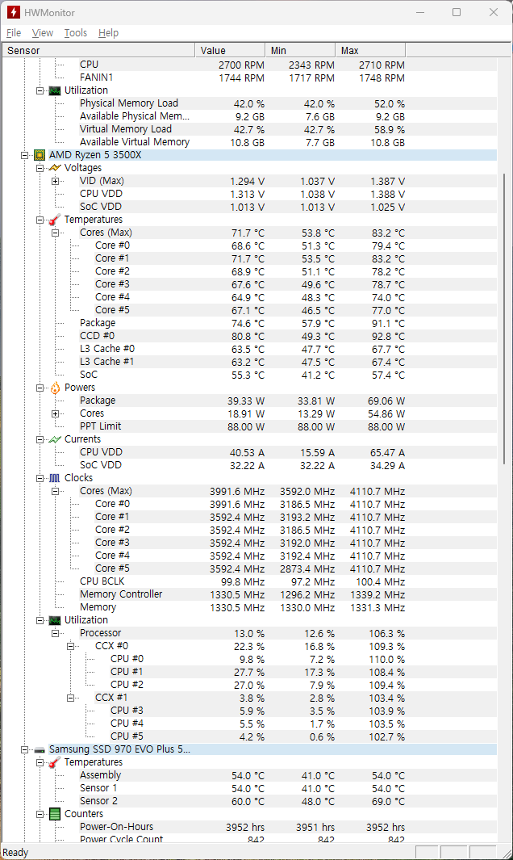Click the Samsung SSD drive icon
Screen dimensions: 513x860
click(x=40, y=749)
